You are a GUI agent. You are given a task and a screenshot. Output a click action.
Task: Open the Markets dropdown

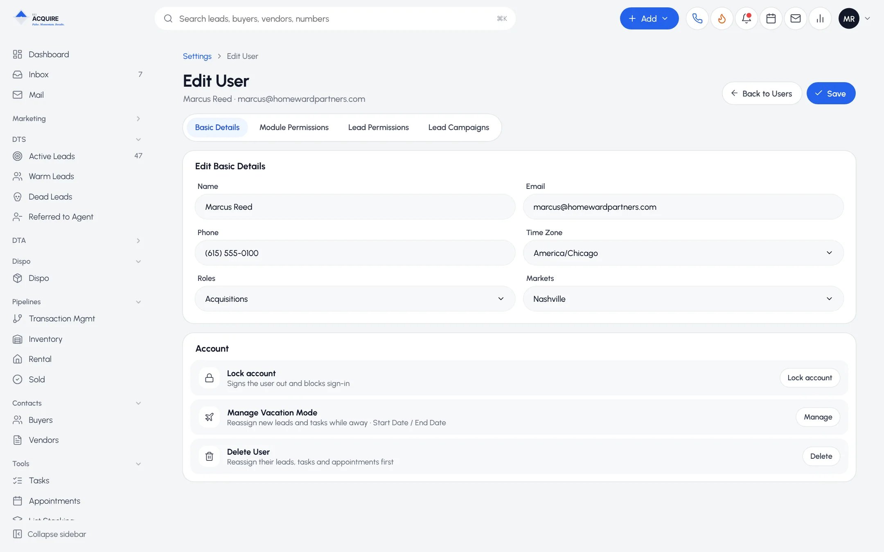(x=683, y=299)
